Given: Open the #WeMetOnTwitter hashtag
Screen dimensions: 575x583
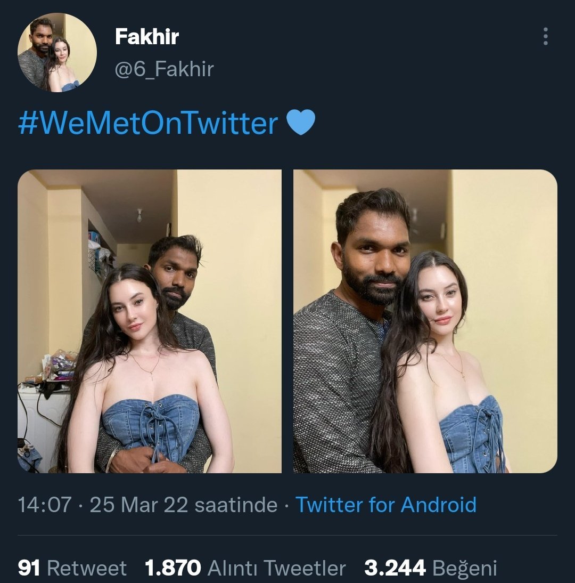Looking at the screenshot, I should [x=148, y=123].
